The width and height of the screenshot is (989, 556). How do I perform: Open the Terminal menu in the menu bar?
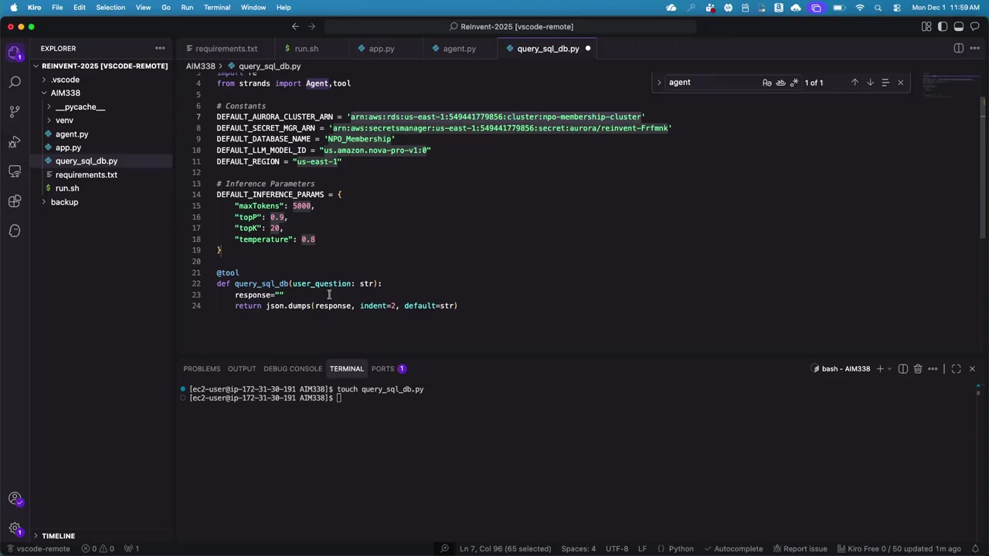coord(216,7)
